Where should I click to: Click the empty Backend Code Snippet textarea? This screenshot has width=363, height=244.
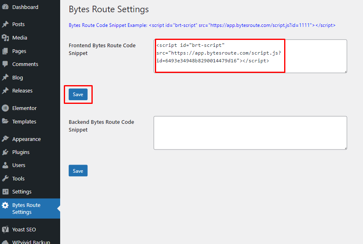(x=250, y=133)
